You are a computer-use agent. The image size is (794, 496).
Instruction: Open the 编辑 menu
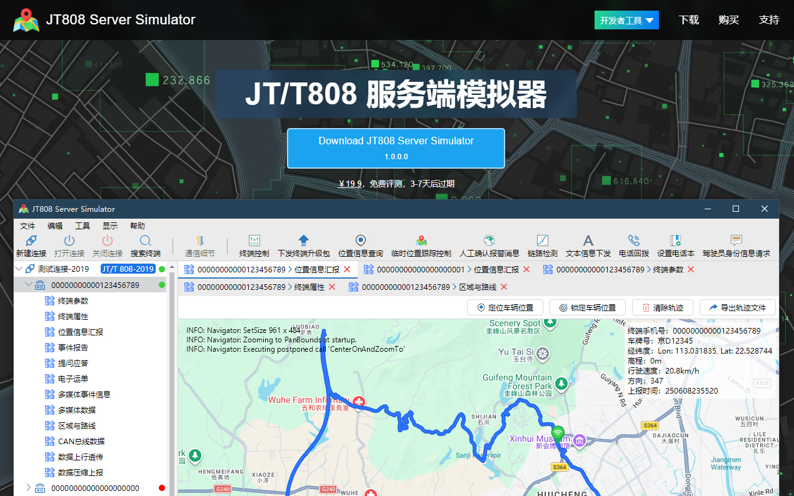coord(55,226)
